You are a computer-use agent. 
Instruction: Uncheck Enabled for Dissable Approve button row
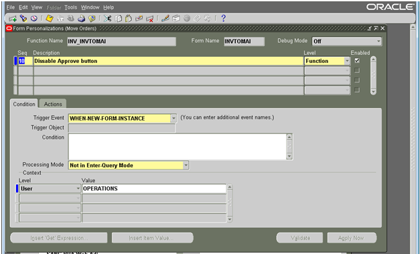(357, 61)
